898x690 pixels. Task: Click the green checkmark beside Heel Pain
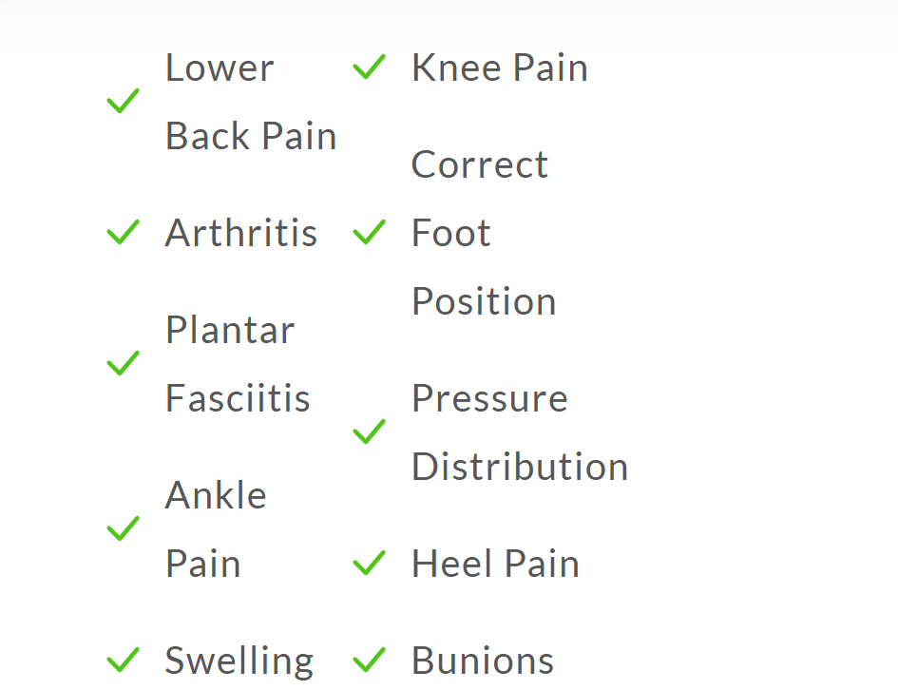pos(369,564)
